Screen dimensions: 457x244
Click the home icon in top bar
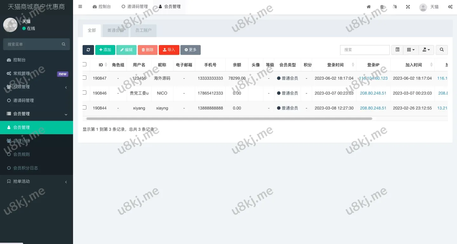[369, 7]
